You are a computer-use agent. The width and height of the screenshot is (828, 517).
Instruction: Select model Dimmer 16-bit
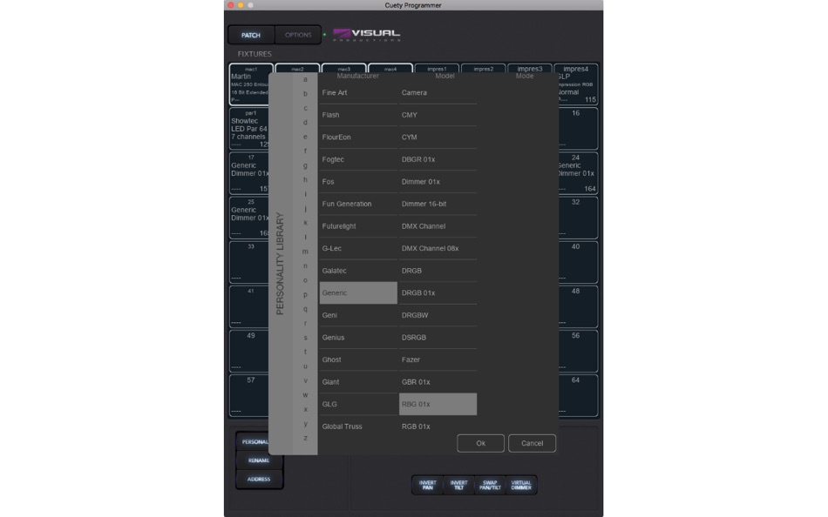pyautogui.click(x=438, y=204)
